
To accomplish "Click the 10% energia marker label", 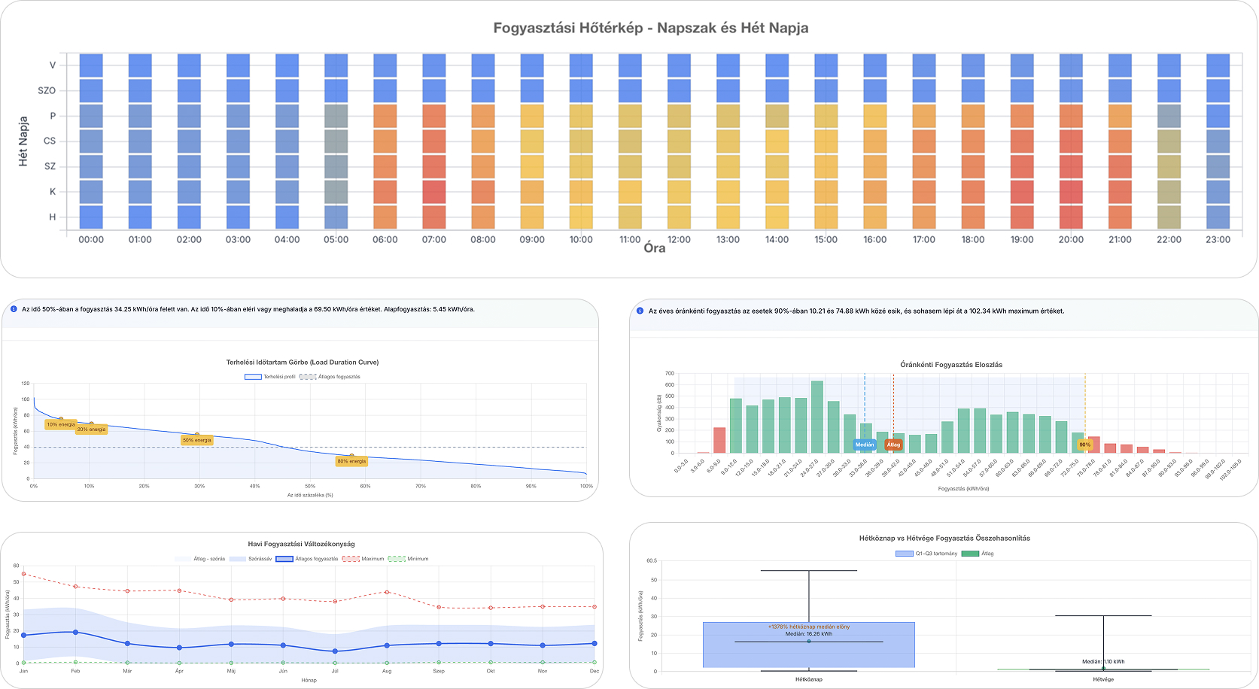I will [60, 424].
